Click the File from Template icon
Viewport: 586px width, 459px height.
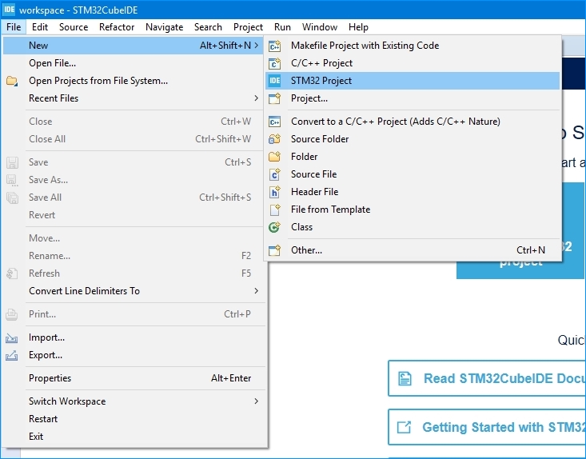coord(275,210)
